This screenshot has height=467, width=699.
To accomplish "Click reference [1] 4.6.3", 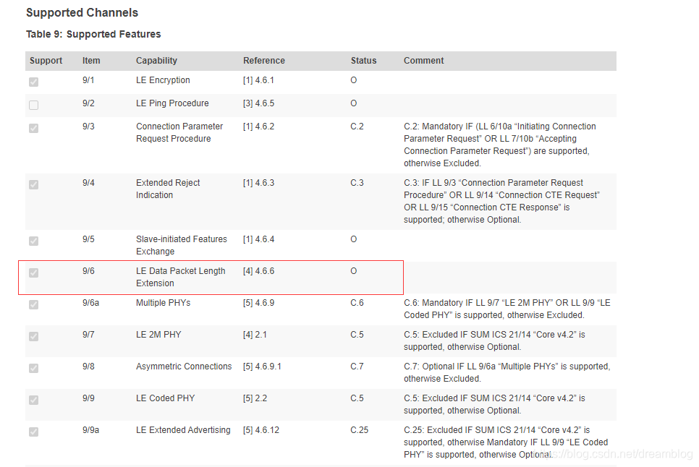I will [258, 183].
